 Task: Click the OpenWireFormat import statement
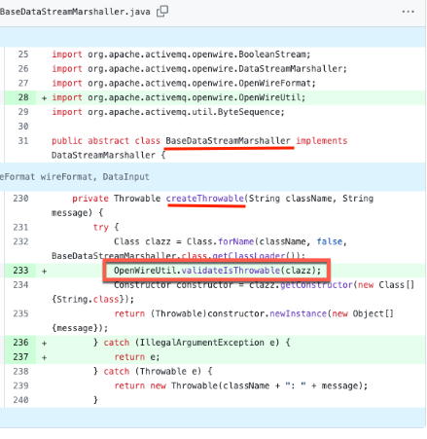184,83
